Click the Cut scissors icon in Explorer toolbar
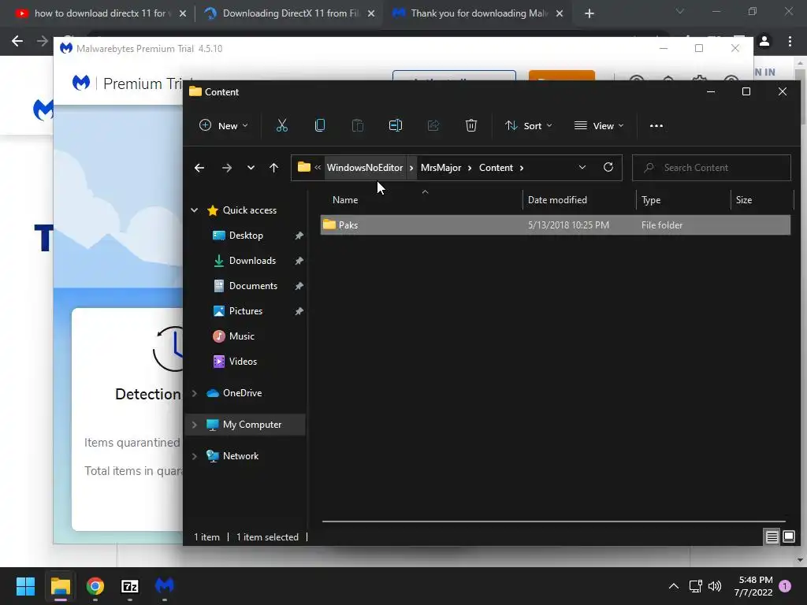 [x=282, y=125]
